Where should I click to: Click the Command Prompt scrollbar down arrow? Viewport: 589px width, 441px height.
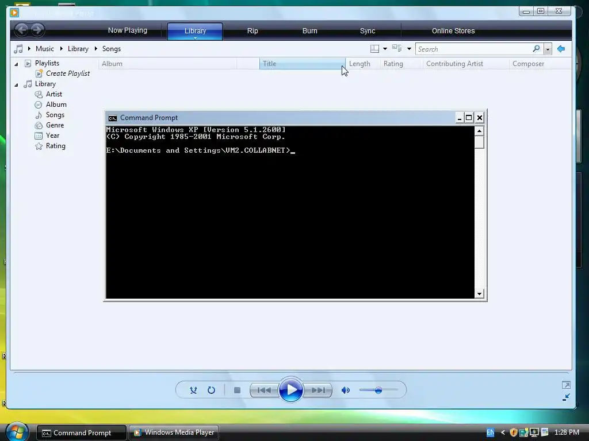[x=479, y=294]
